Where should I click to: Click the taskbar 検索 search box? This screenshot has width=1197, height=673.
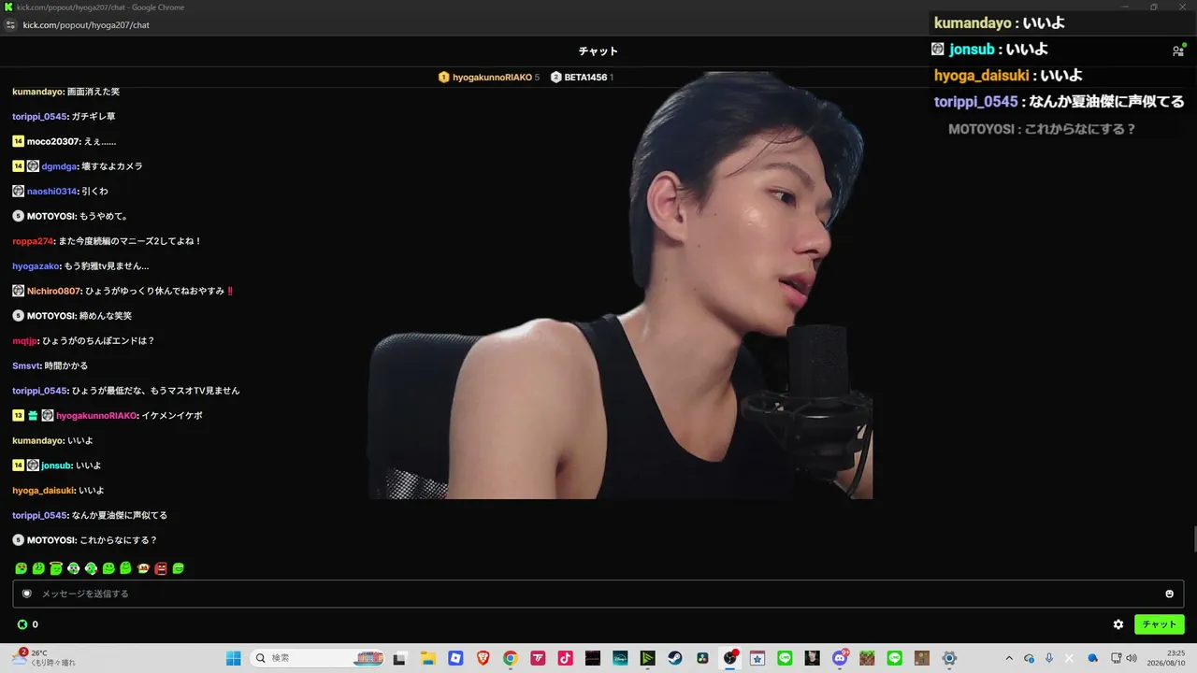319,658
